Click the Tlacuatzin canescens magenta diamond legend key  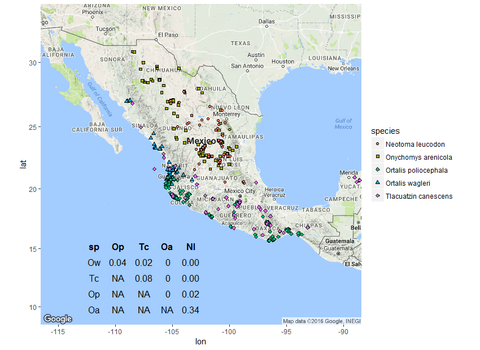point(377,196)
